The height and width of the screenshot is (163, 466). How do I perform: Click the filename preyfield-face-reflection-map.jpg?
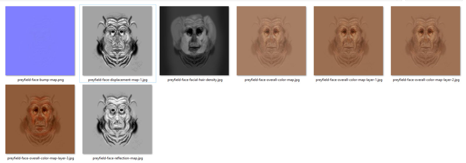[x=118, y=158]
